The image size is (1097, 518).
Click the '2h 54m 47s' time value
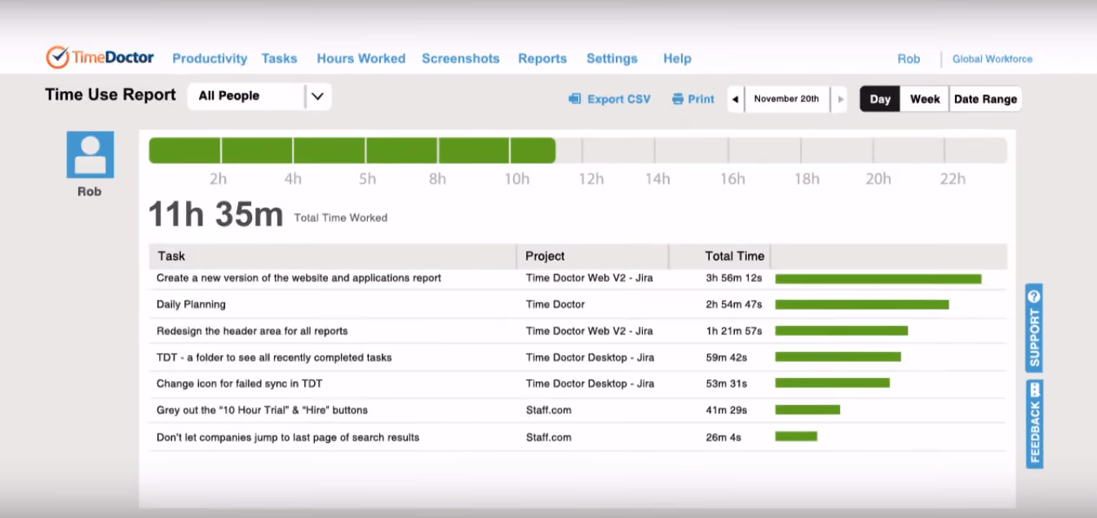coord(734,305)
